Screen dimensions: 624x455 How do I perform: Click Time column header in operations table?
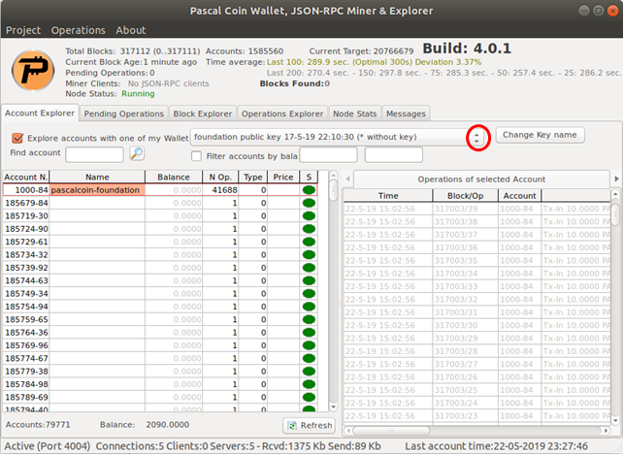pos(388,196)
